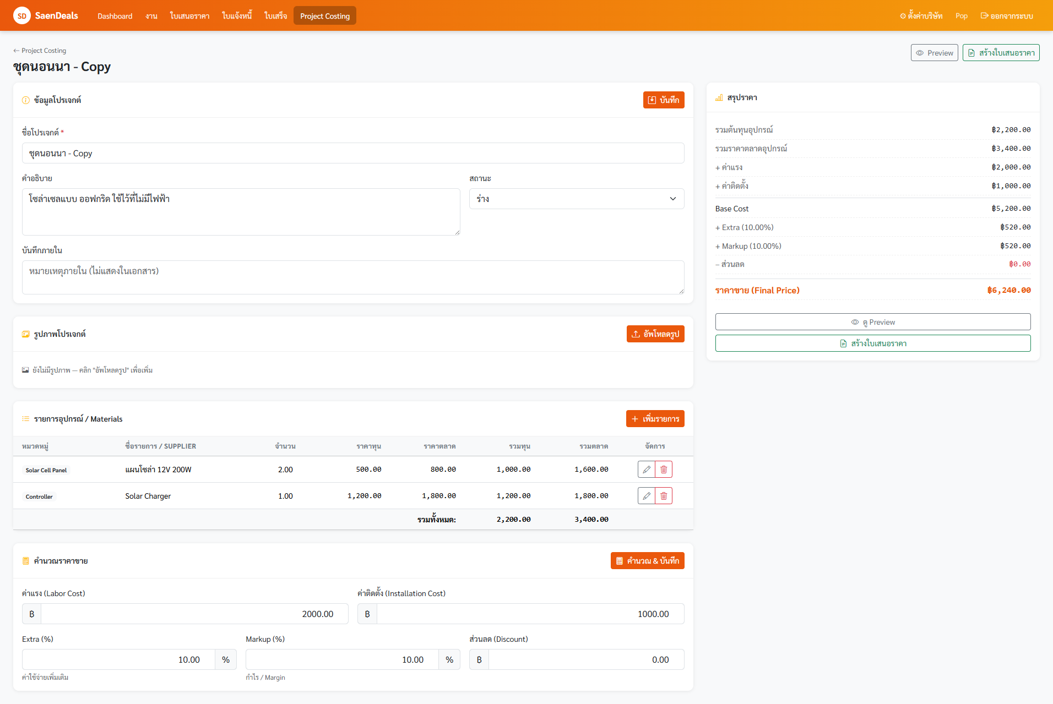
Task: Go back via Project Costing arrow
Action: pyautogui.click(x=40, y=51)
